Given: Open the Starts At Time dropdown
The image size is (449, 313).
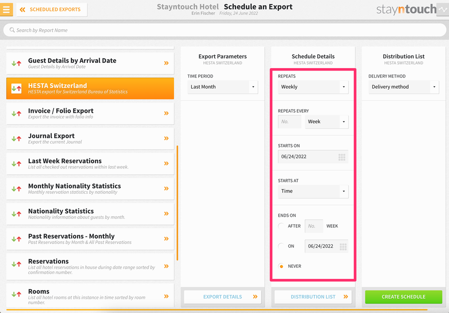Looking at the screenshot, I should point(313,191).
